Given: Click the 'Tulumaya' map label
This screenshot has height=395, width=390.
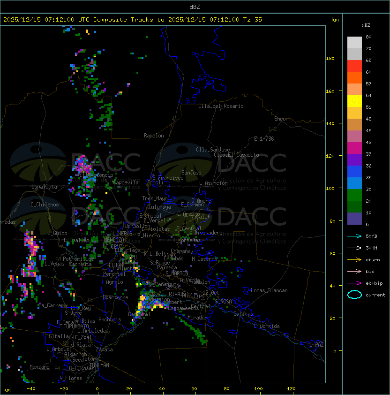Looking at the screenshot, I should pyautogui.click(x=160, y=207).
